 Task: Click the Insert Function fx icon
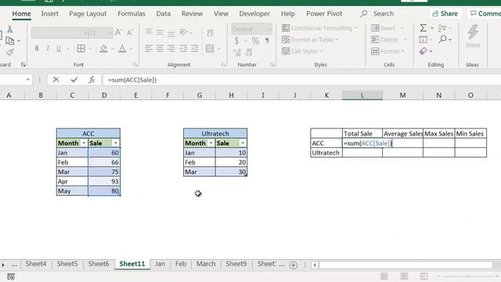coord(92,80)
